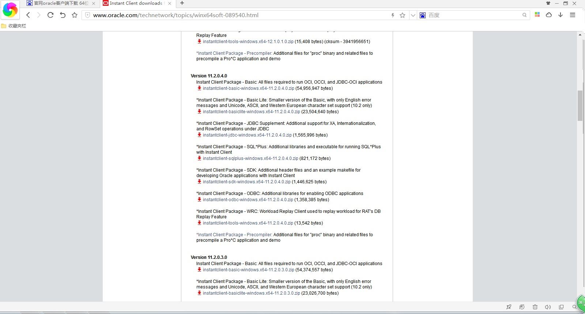The height and width of the screenshot is (314, 585).
Task: Choose search engine via Baidu paw icon
Action: 423,15
